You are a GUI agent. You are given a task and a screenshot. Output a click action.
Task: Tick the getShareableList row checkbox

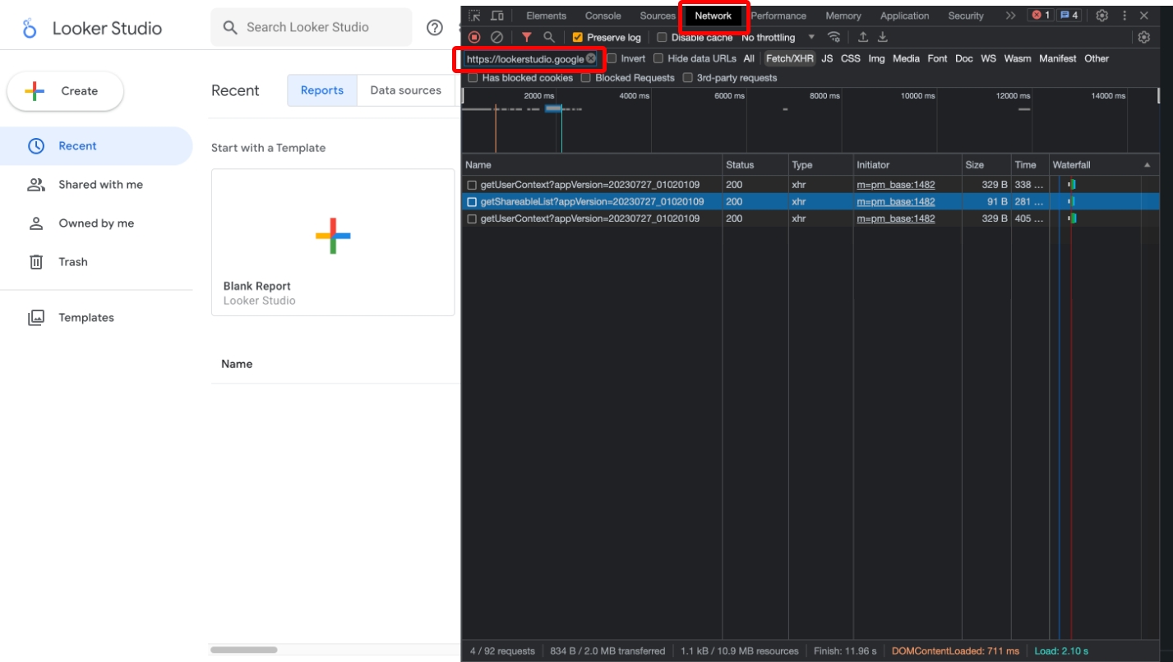(472, 202)
